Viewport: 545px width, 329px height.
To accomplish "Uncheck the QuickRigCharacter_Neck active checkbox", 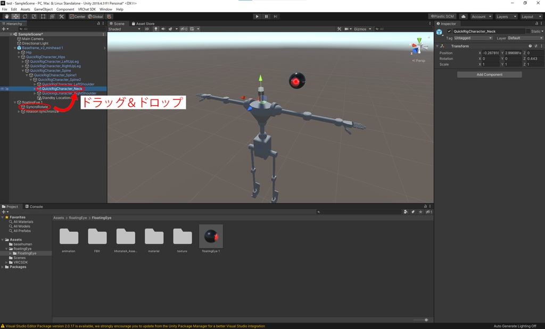I will [x=449, y=31].
